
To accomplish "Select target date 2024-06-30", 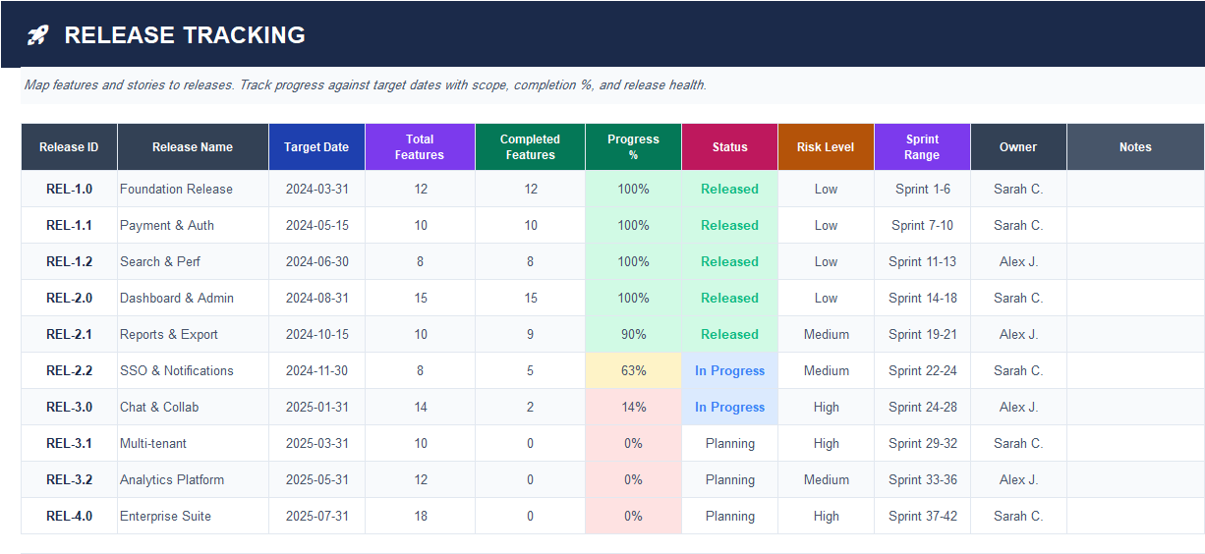I will (x=316, y=261).
